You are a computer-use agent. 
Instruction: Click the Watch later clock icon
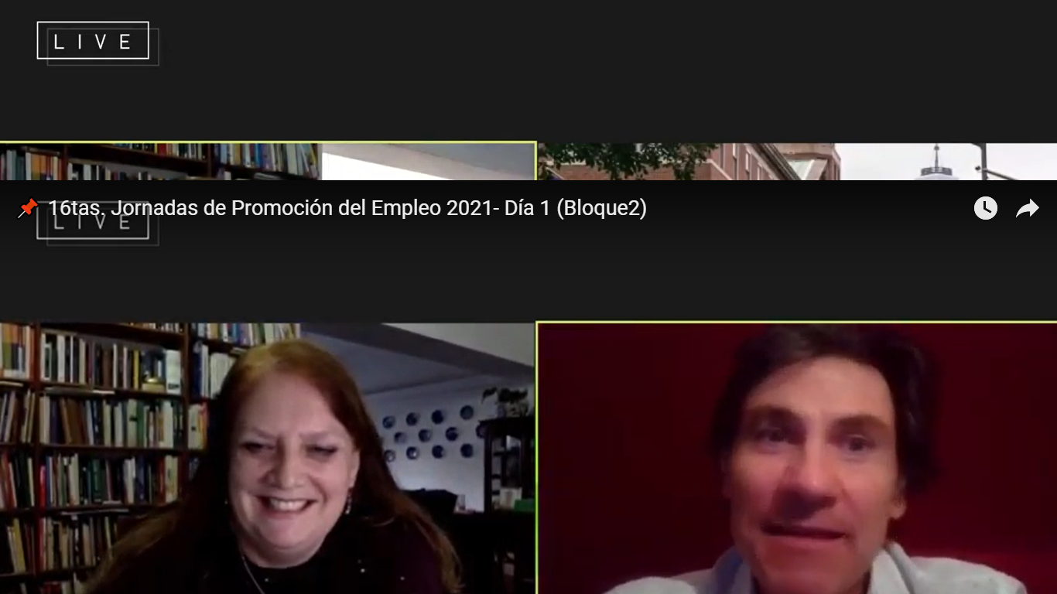tap(985, 208)
